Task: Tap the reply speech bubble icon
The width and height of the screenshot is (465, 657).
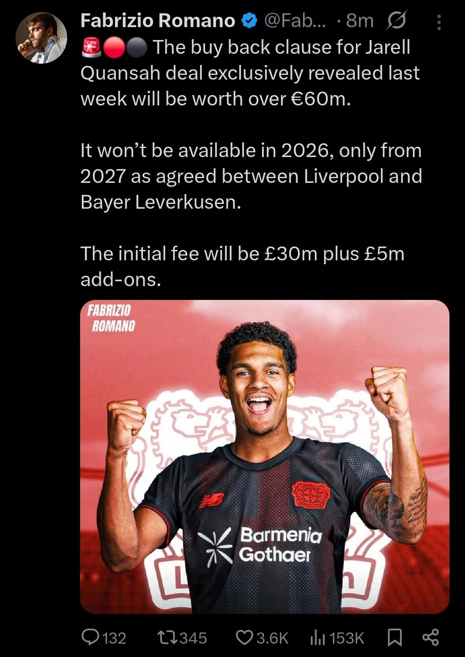Action: click(90, 637)
